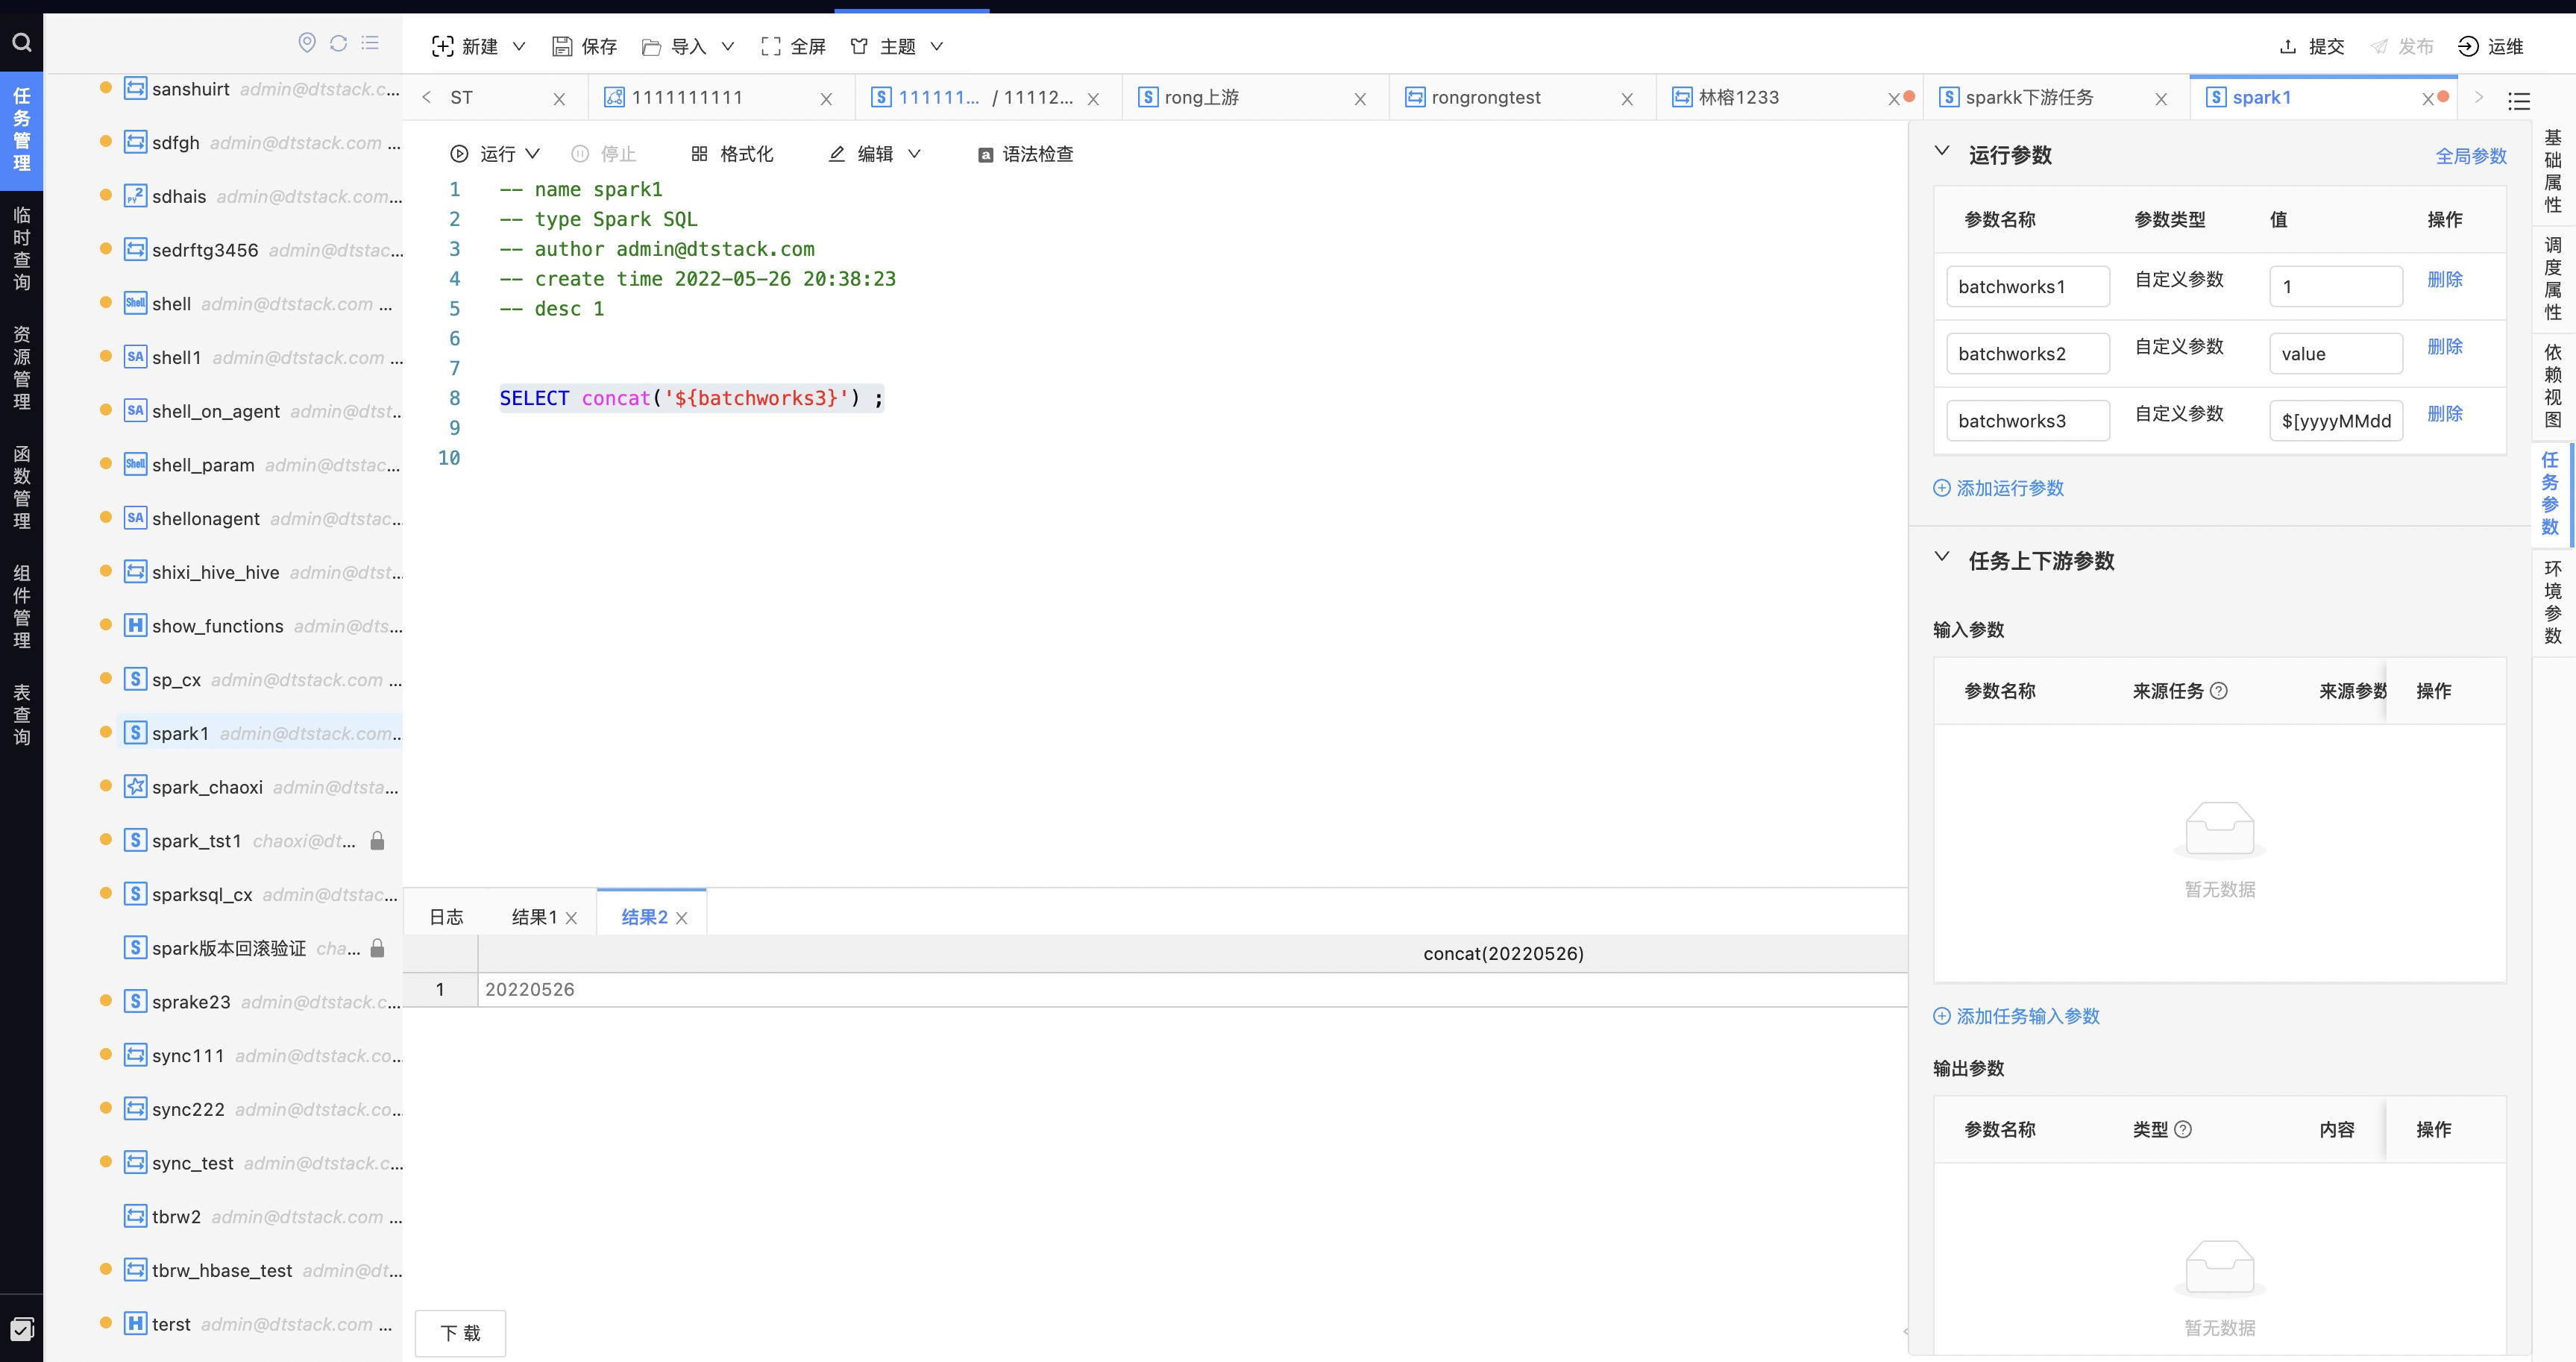Switch to the ST tab
Screen dimensions: 2576x1362
pos(461,97)
